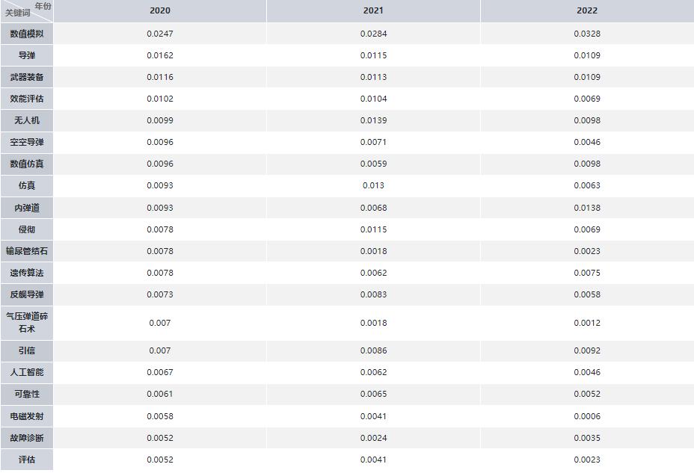The height and width of the screenshot is (473, 694).
Task: Click the 无人机 keyword cell
Action: click(27, 120)
